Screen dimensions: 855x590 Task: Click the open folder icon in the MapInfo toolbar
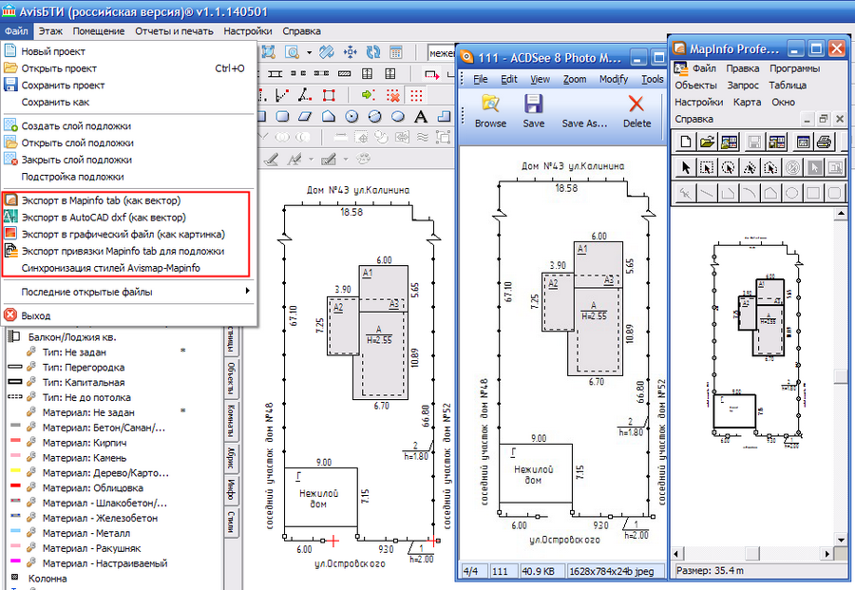coord(707,143)
